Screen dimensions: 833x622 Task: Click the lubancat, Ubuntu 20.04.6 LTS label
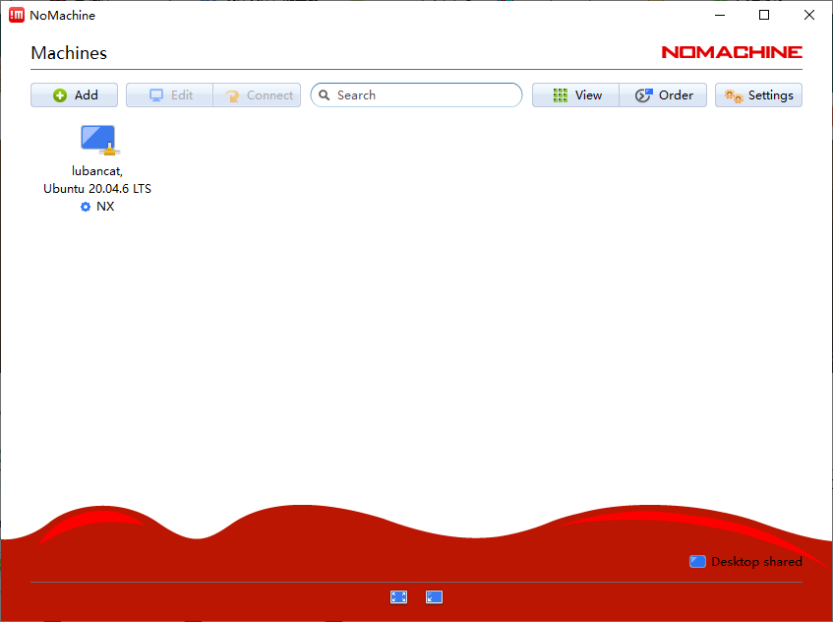coord(97,180)
